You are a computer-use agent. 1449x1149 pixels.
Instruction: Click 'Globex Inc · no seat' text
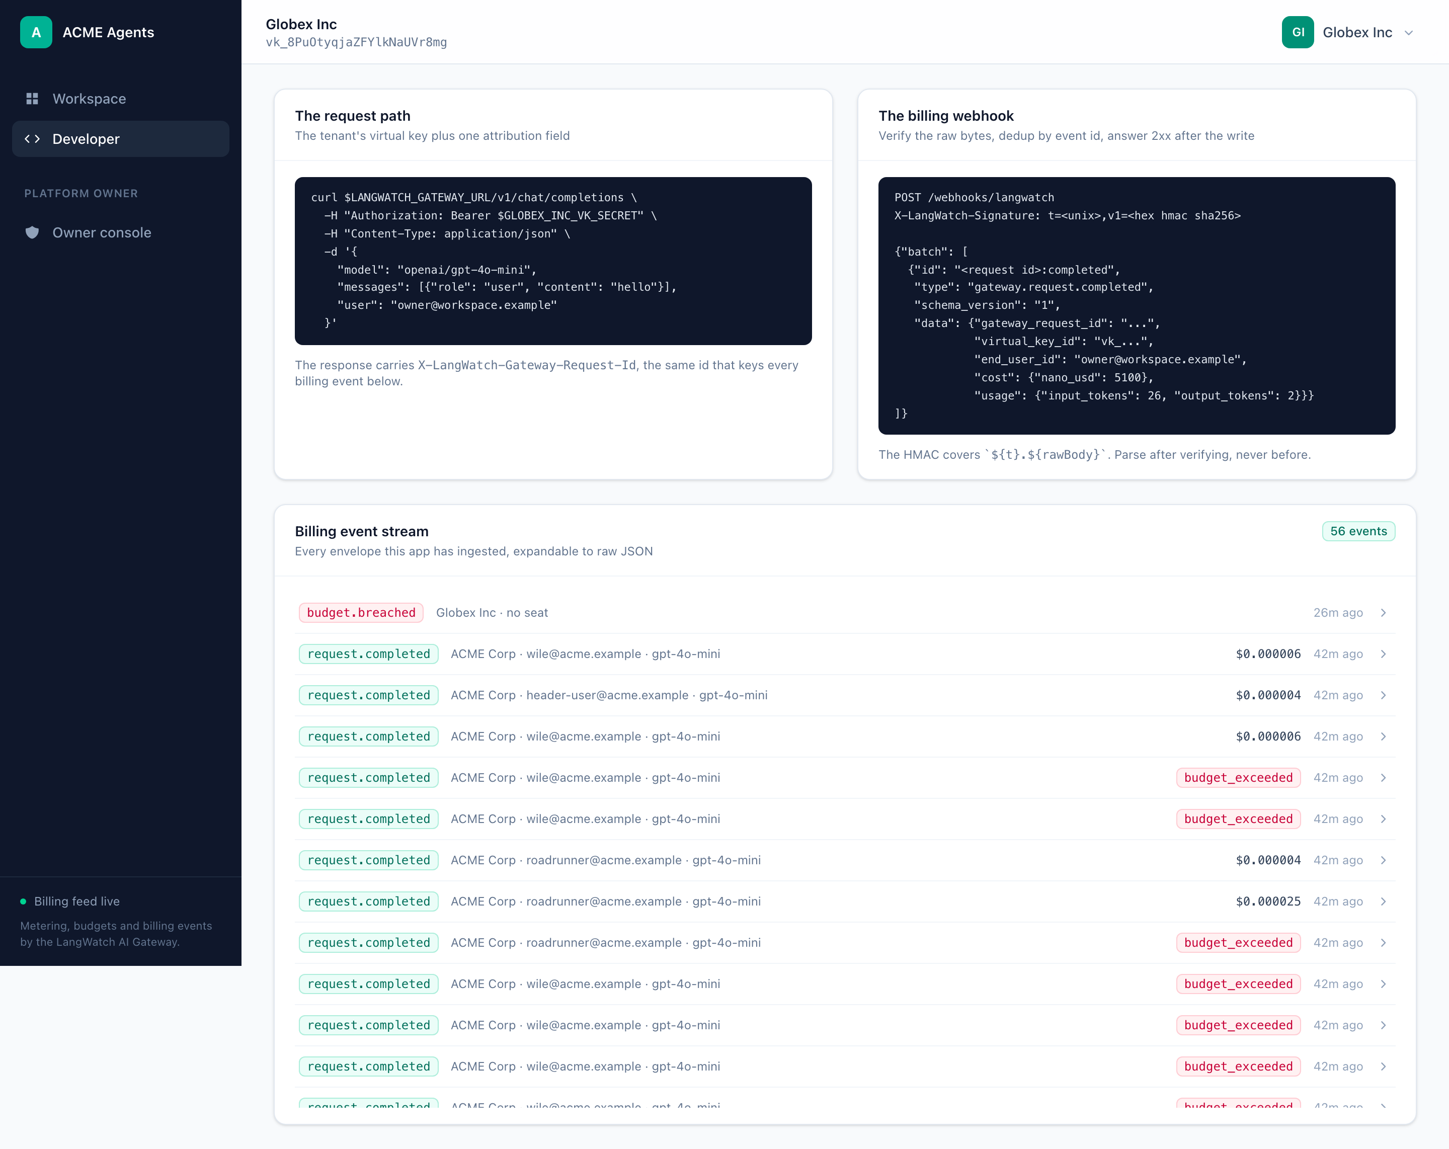tap(492, 613)
